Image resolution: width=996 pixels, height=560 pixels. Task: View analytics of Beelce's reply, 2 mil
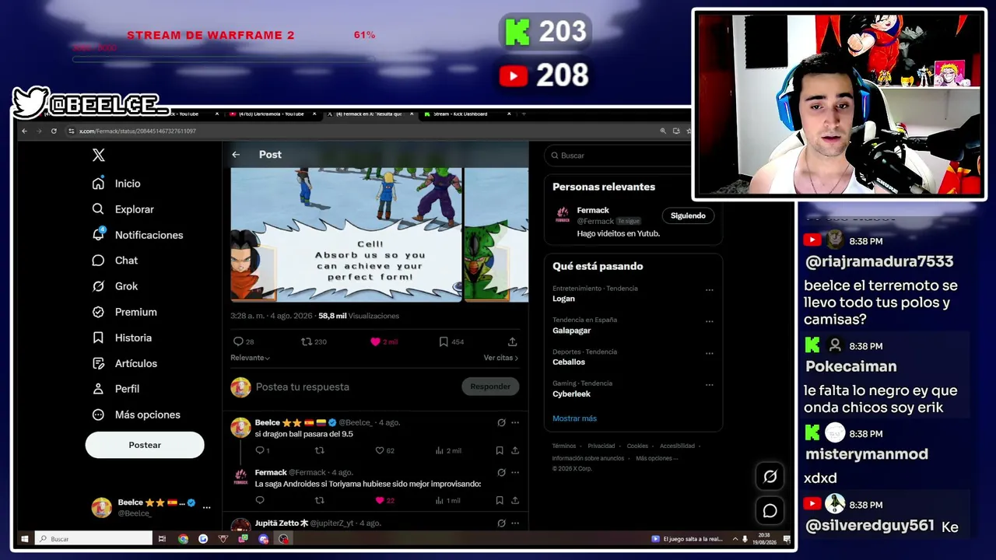(448, 450)
